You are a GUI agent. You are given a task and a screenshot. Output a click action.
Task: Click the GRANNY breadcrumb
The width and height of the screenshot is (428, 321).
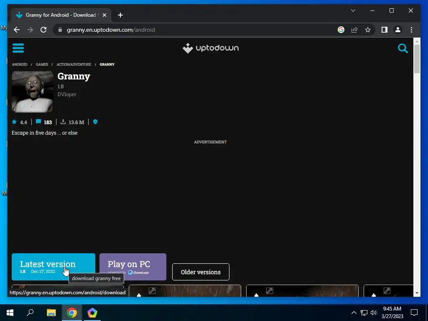(107, 64)
